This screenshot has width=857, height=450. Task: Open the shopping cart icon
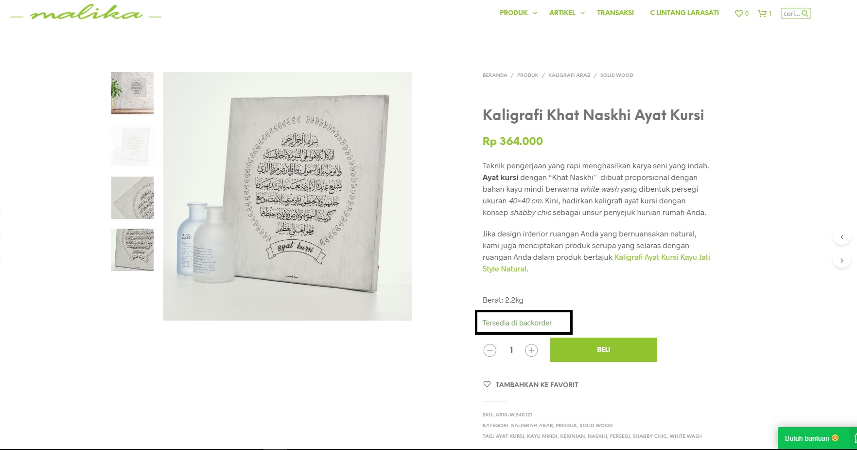coord(762,14)
